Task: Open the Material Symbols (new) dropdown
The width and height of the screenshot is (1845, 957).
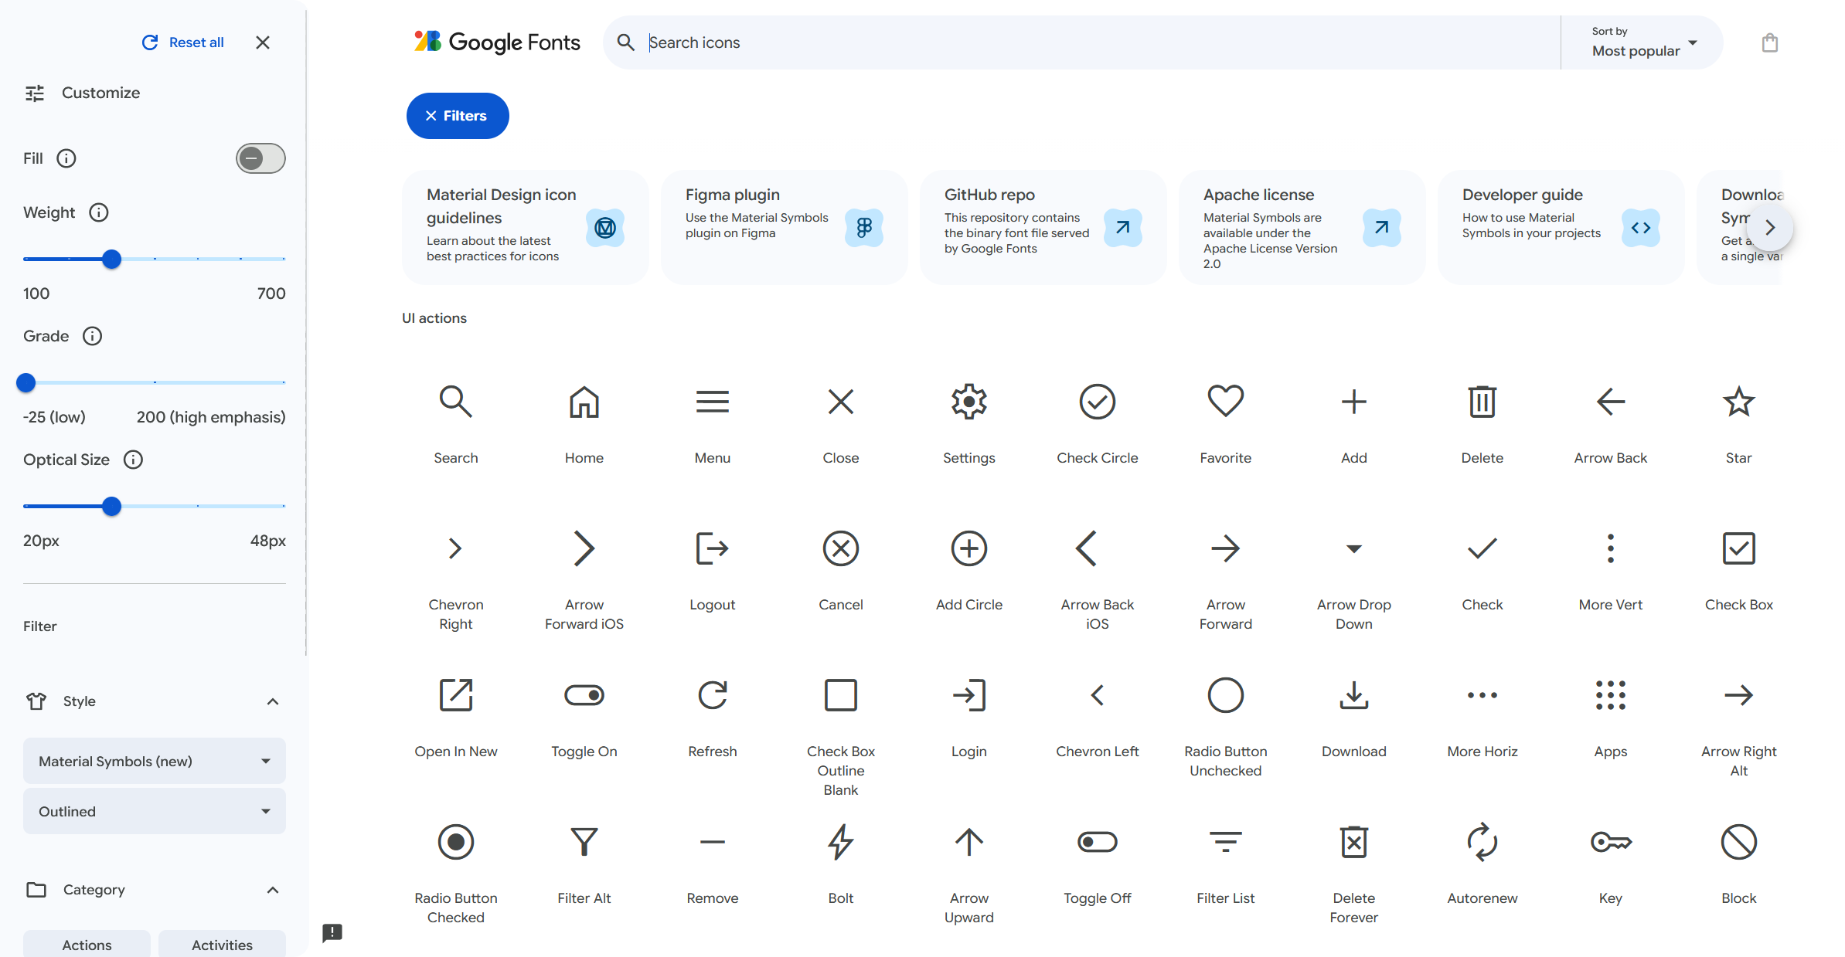Action: click(x=155, y=762)
